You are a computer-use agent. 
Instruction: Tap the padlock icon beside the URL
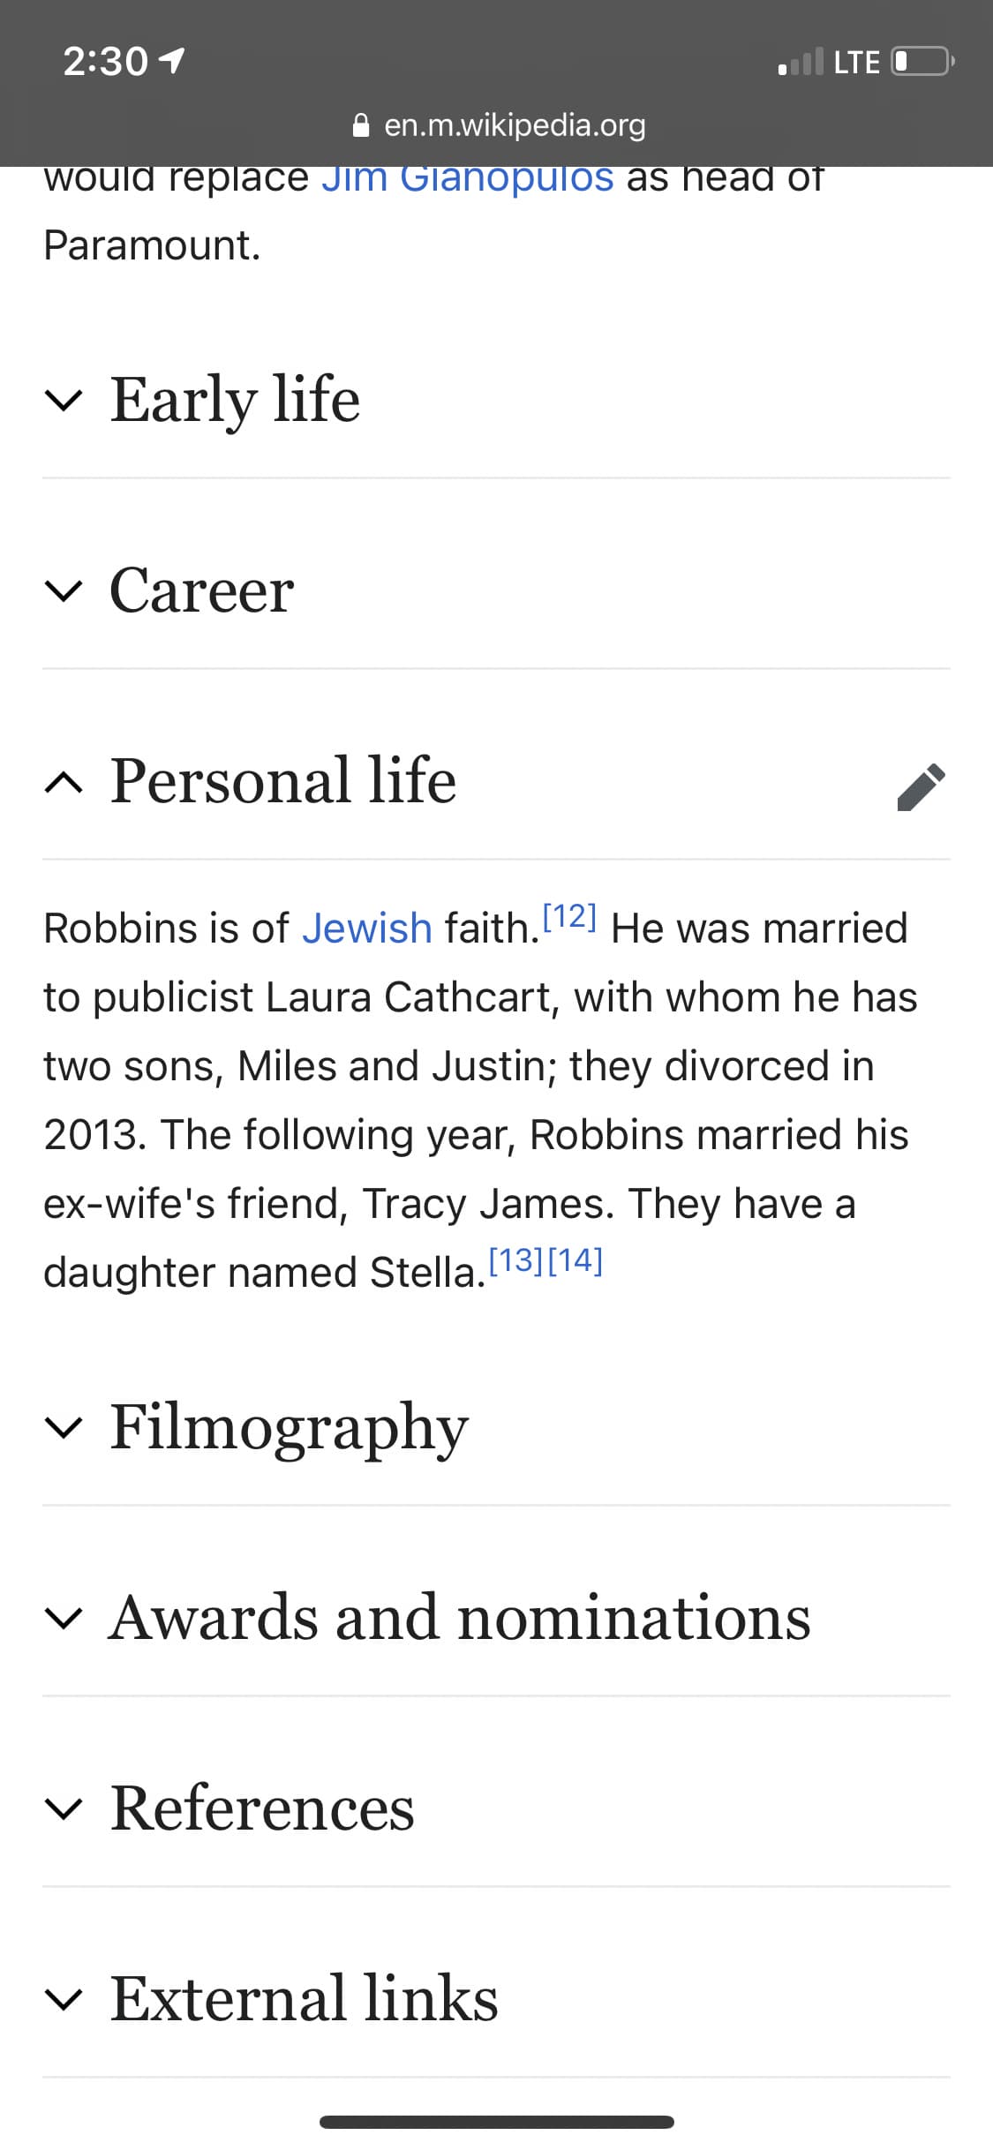(x=360, y=125)
